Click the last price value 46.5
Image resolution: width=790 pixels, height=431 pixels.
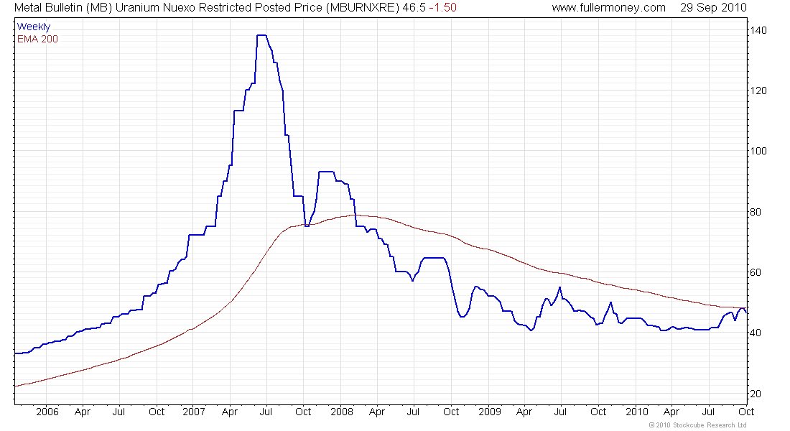tap(414, 8)
